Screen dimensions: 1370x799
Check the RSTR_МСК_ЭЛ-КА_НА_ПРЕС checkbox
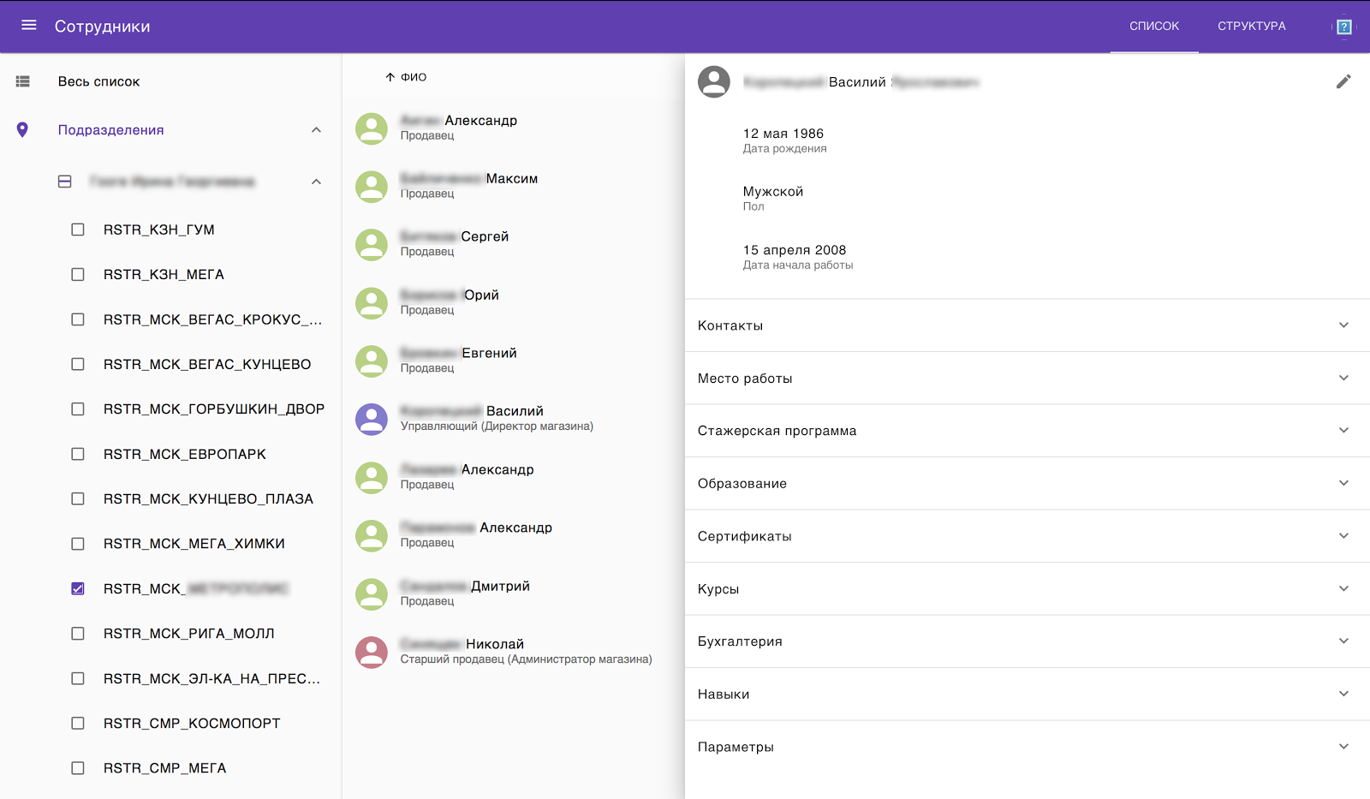click(x=78, y=678)
